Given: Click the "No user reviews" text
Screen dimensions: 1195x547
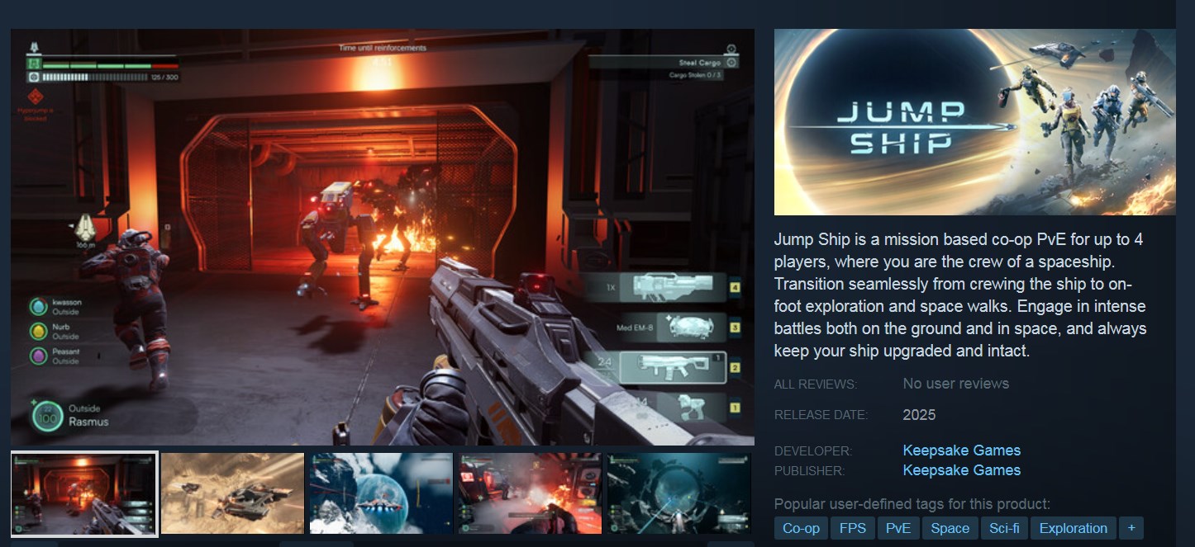Looking at the screenshot, I should [x=955, y=384].
